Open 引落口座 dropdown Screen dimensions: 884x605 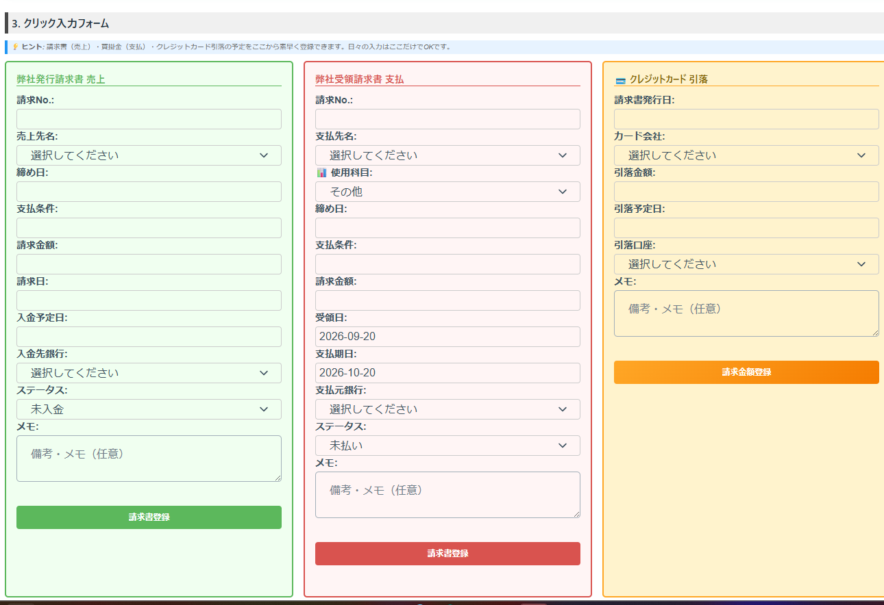[746, 264]
